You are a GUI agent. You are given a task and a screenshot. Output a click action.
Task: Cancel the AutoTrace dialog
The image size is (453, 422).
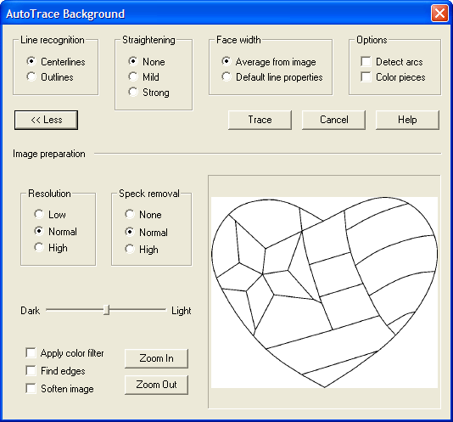click(333, 120)
